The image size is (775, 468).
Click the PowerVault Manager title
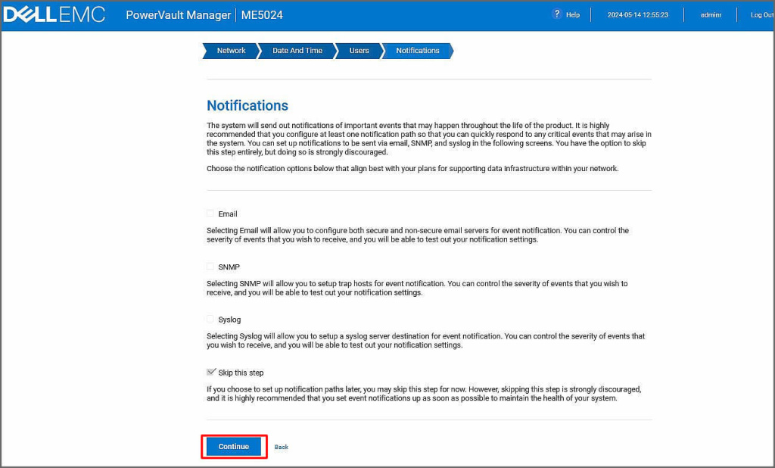178,15
